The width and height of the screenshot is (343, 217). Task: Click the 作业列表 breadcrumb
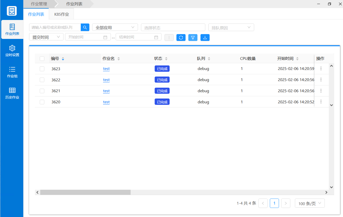(74, 4)
